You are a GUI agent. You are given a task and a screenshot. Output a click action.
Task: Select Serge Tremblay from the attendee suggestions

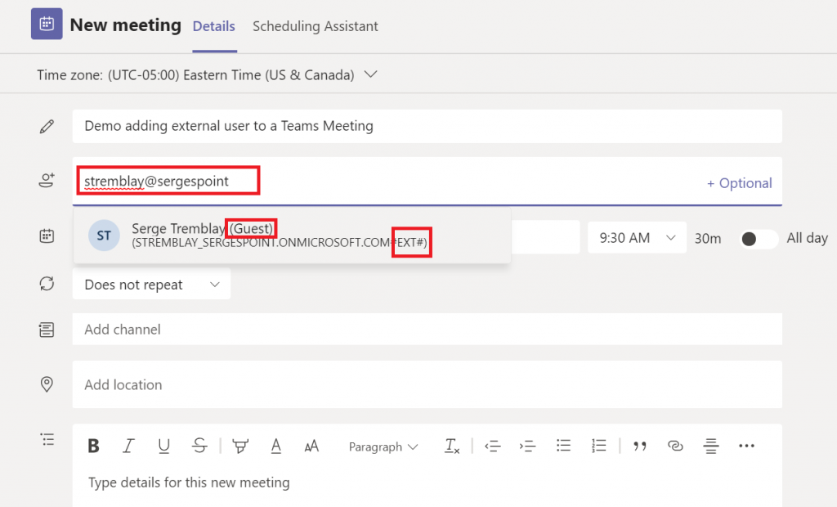point(245,235)
